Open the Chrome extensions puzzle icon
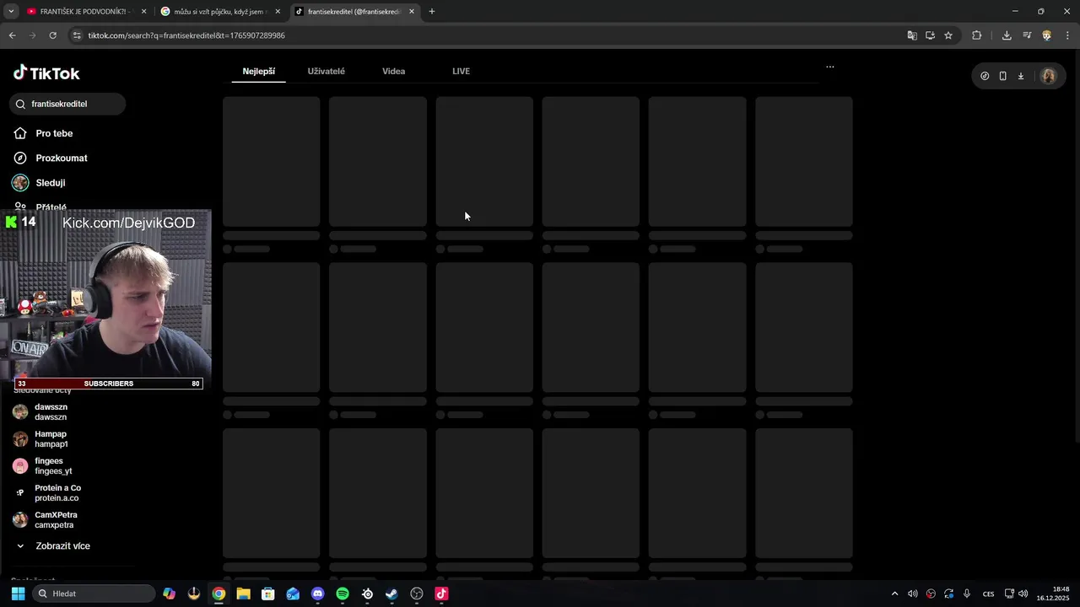1080x607 pixels. (977, 35)
